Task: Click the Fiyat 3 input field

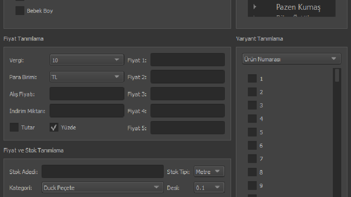Action: pos(188,94)
